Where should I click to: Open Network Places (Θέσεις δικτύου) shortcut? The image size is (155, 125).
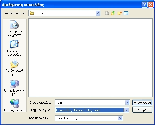tap(15, 105)
